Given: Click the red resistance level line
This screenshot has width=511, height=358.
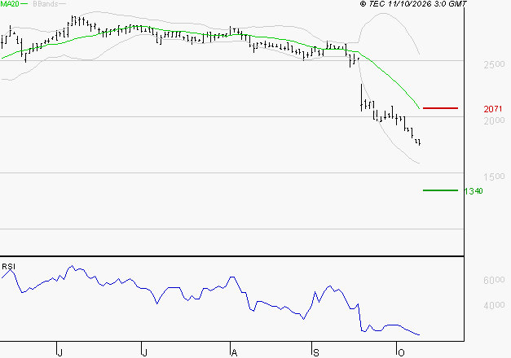Looking at the screenshot, I should click(x=440, y=108).
